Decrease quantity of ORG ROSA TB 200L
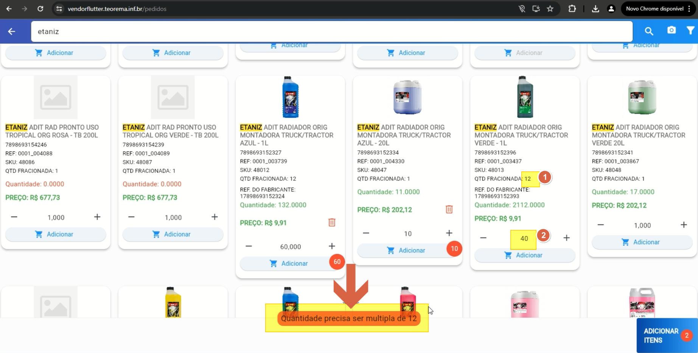Viewport: 698px width, 353px height. [14, 217]
